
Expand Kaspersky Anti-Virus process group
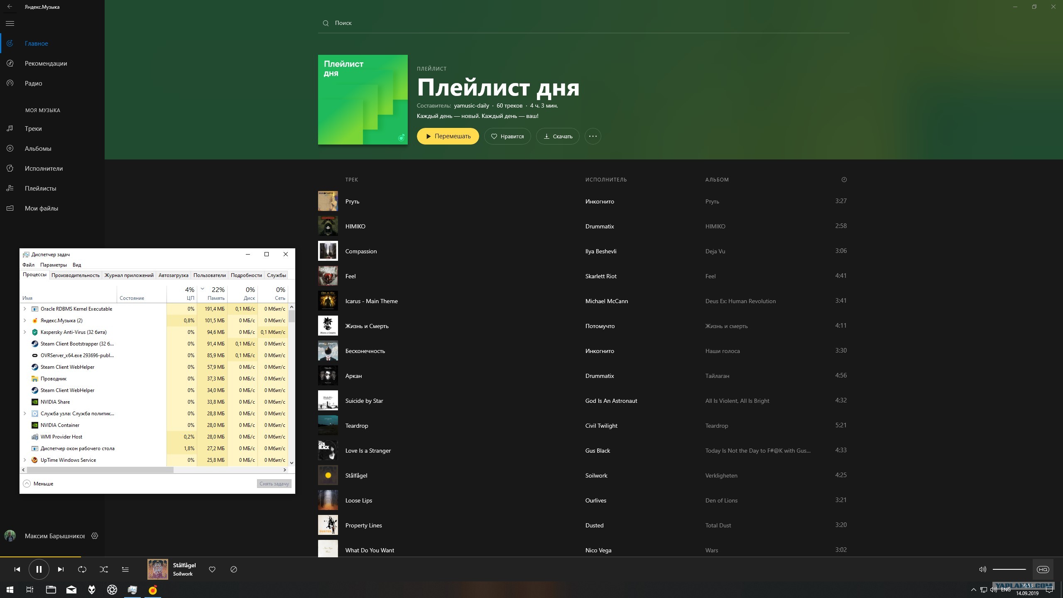click(x=25, y=332)
